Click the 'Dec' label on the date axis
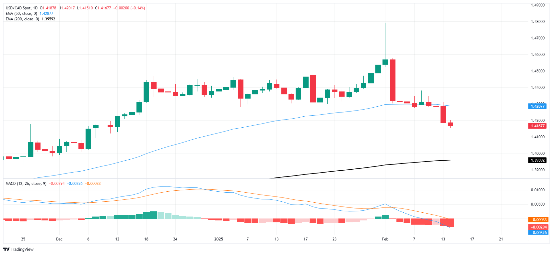The image size is (553, 255). [x=59, y=239]
